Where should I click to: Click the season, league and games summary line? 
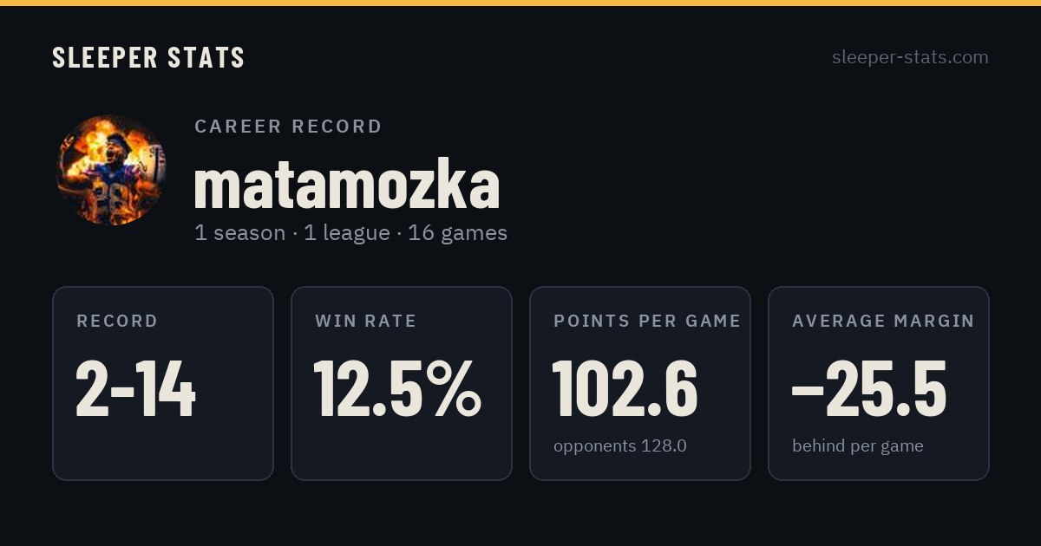350,233
